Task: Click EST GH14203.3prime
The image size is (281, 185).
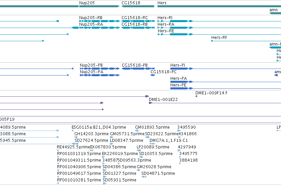Action: pos(91,134)
